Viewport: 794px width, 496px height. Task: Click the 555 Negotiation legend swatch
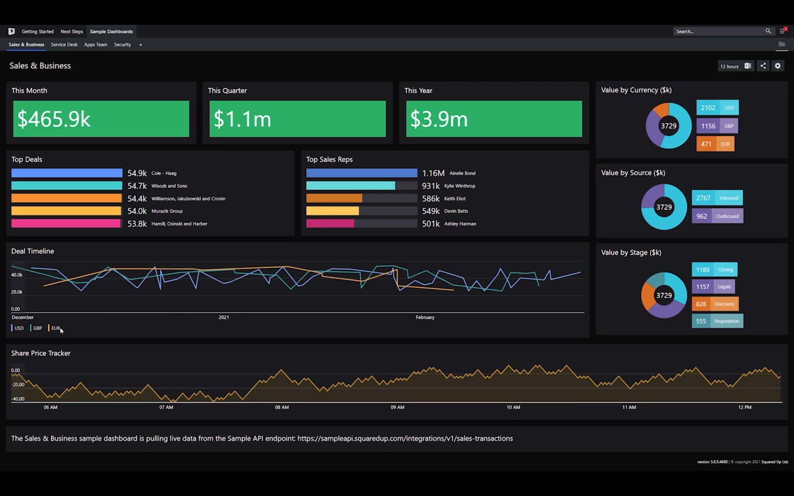point(718,321)
